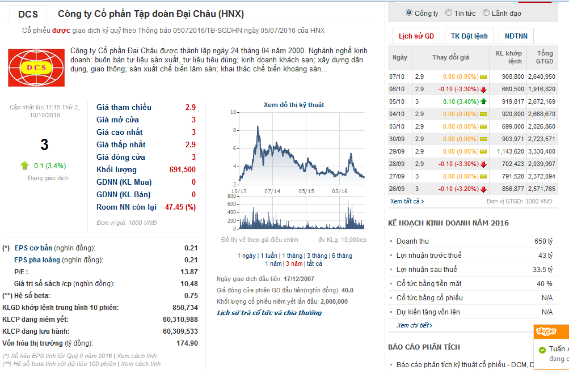This screenshot has width=569, height=370.
Task: Click the yellow unchanged marker in 27/09 row
Action: tap(483, 176)
